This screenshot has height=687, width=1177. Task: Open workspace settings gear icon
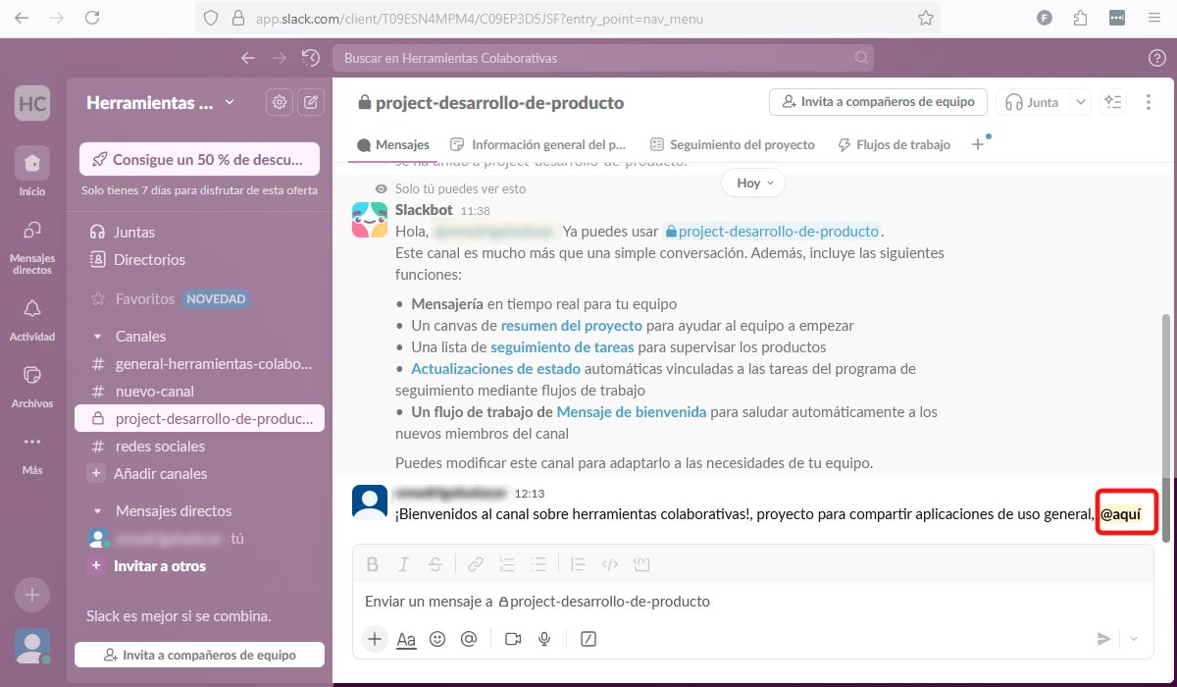[280, 102]
